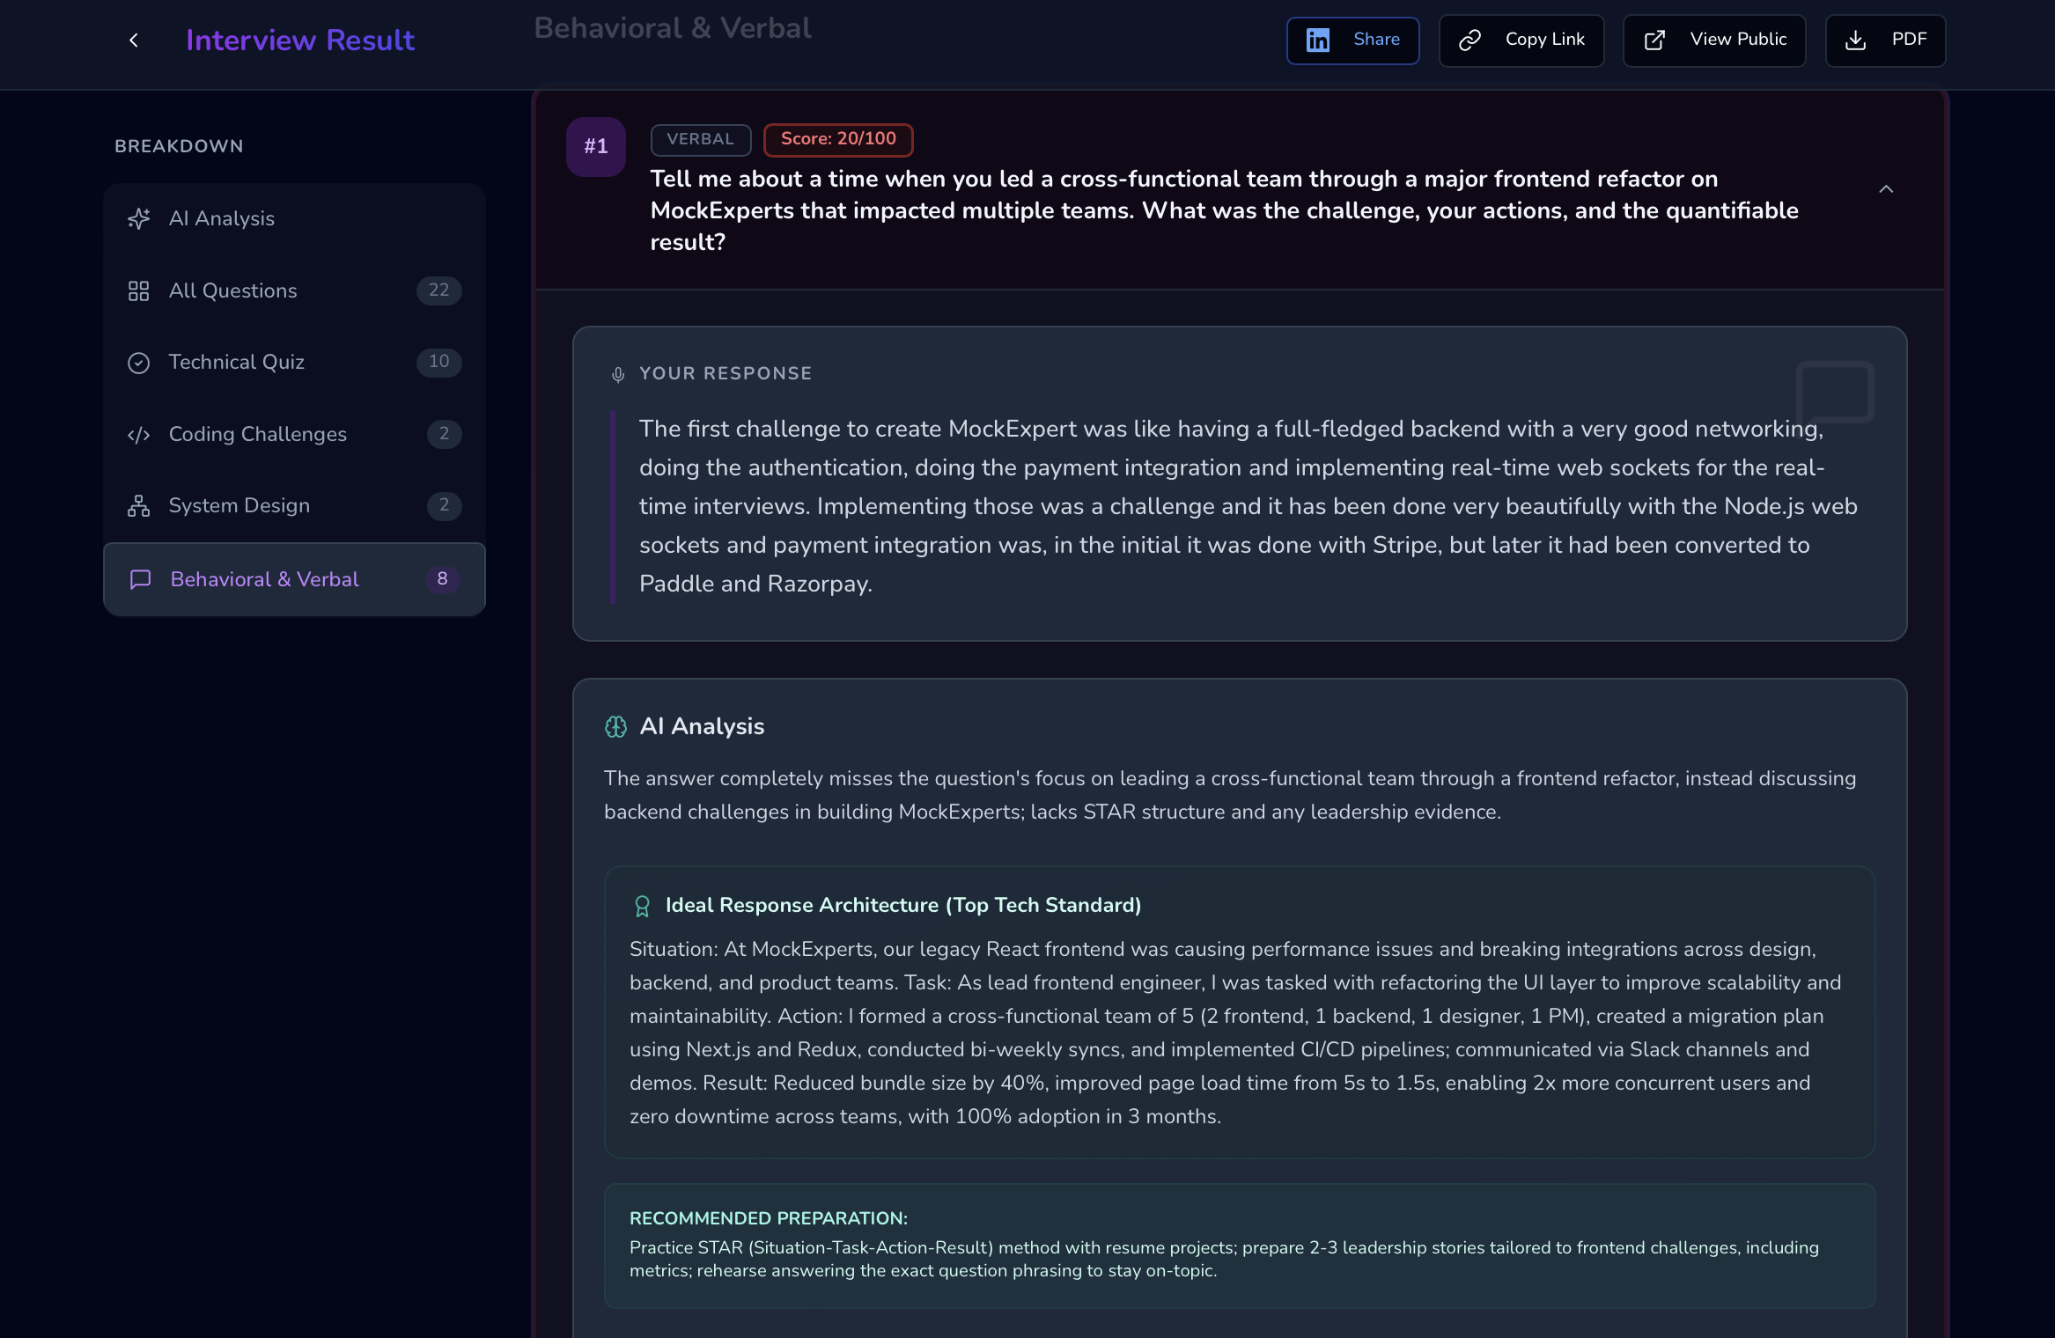Click the LinkedIn icon on Share

point(1318,40)
